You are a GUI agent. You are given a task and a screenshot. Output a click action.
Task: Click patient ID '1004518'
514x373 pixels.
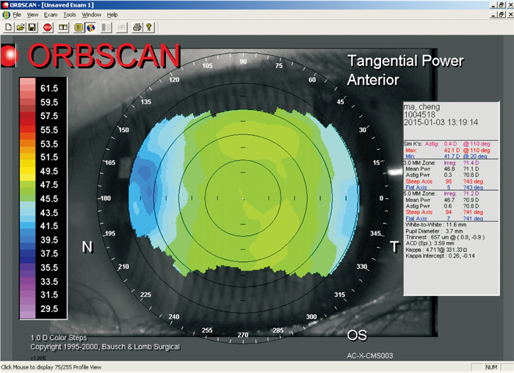pyautogui.click(x=419, y=115)
